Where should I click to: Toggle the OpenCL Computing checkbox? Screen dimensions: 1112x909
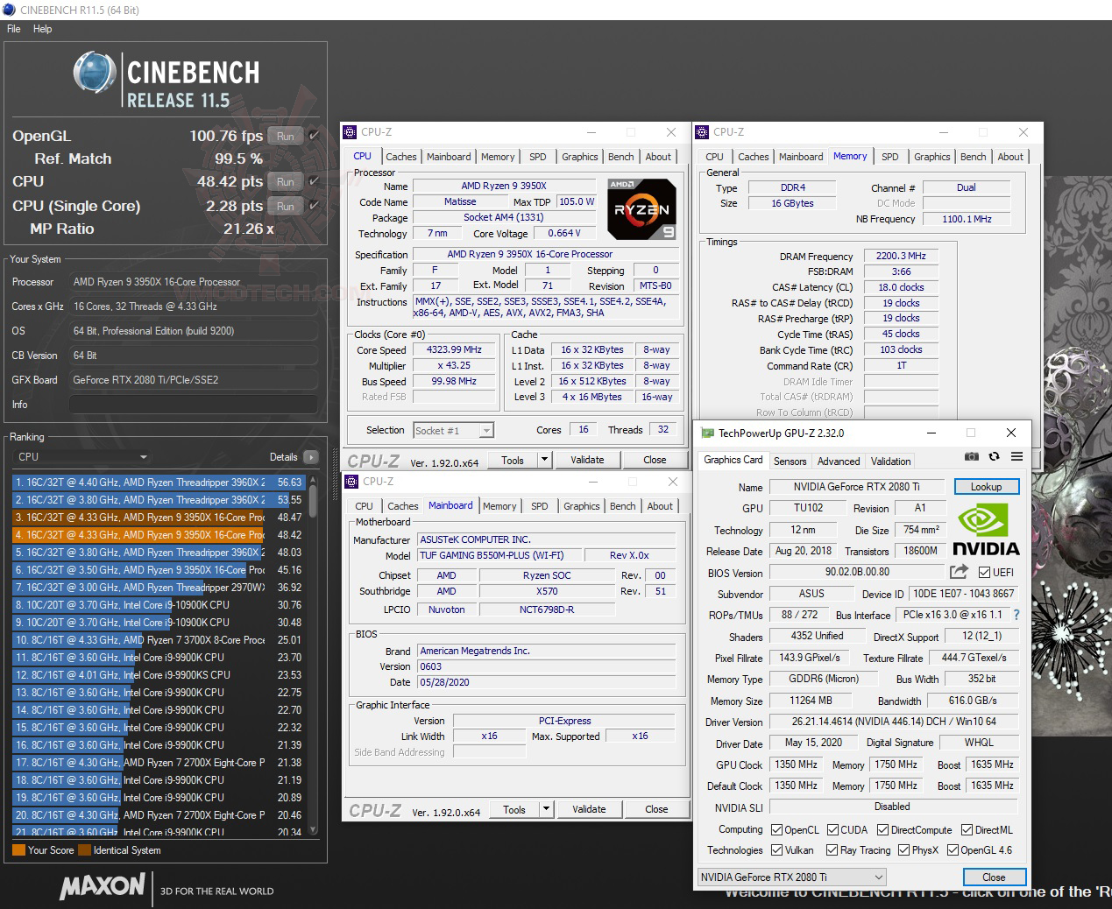(776, 829)
